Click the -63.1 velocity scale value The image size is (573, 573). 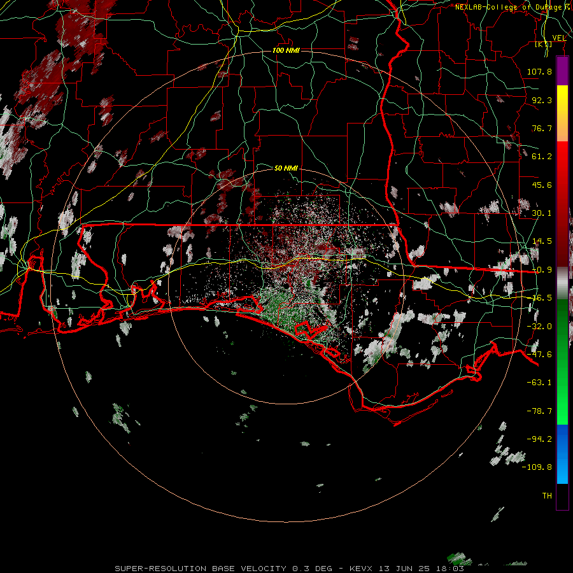tap(539, 383)
